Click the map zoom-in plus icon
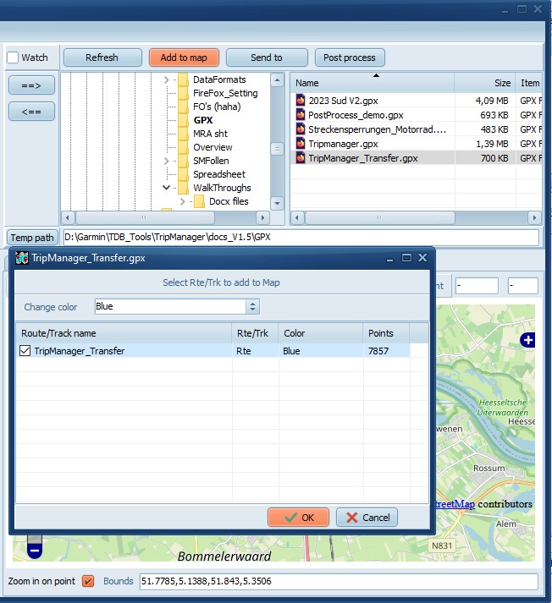The image size is (552, 603). coord(528,340)
